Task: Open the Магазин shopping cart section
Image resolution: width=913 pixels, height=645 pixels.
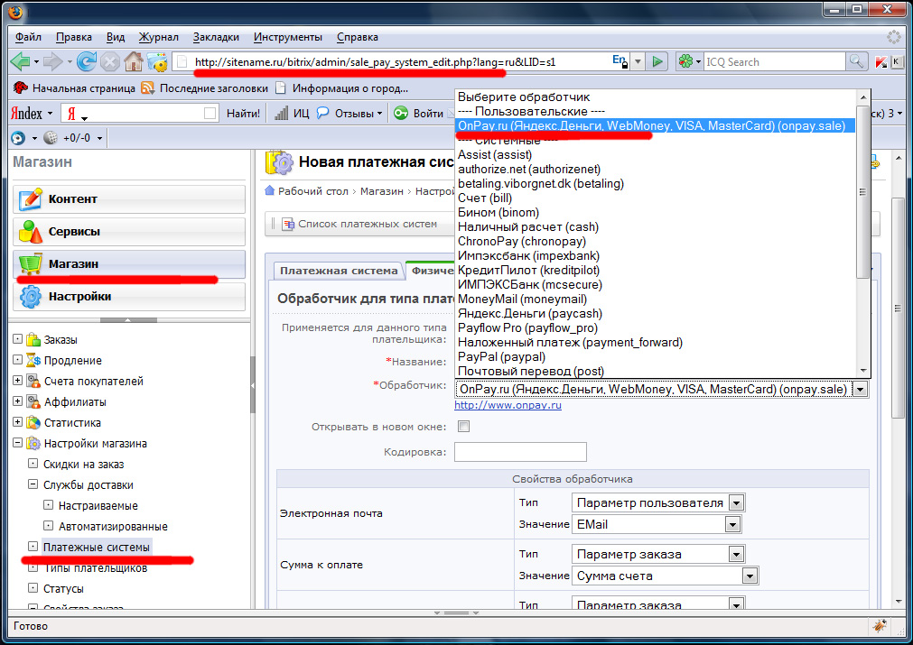Action: 128,263
